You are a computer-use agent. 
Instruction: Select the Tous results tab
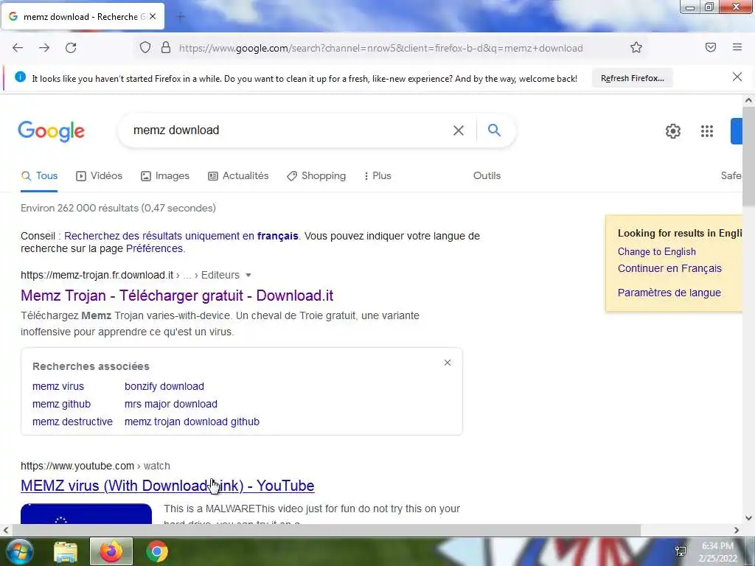coord(40,175)
